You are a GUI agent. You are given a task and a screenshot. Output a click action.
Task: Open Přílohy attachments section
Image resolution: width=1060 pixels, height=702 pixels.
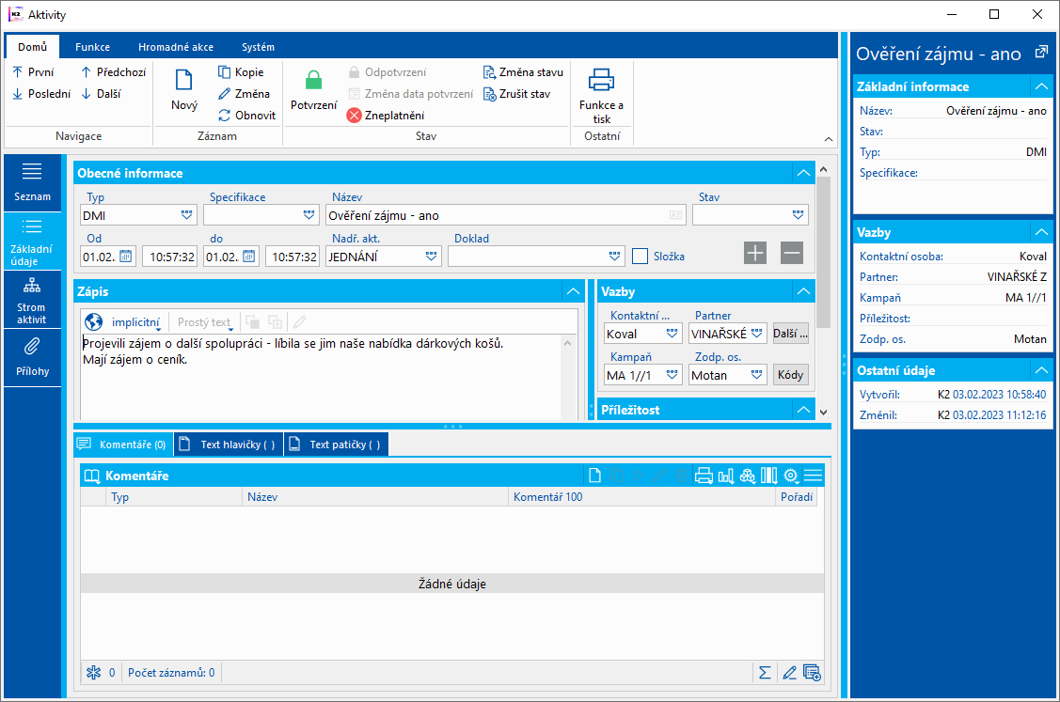pos(32,358)
